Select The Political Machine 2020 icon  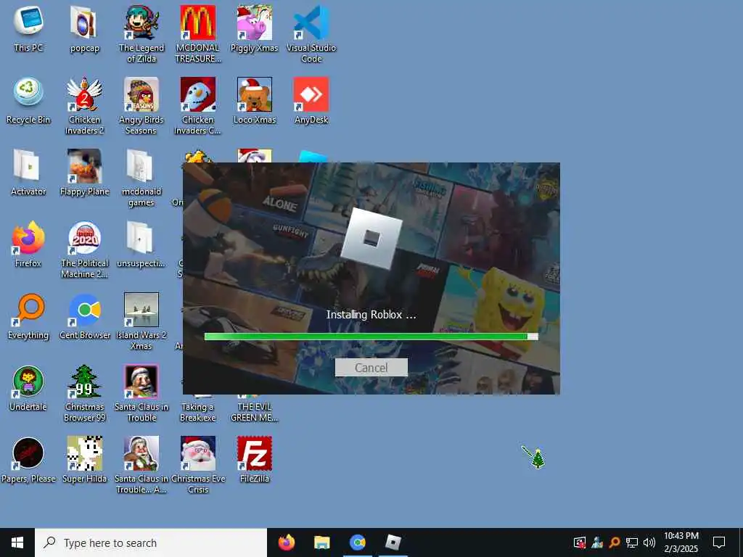point(84,250)
